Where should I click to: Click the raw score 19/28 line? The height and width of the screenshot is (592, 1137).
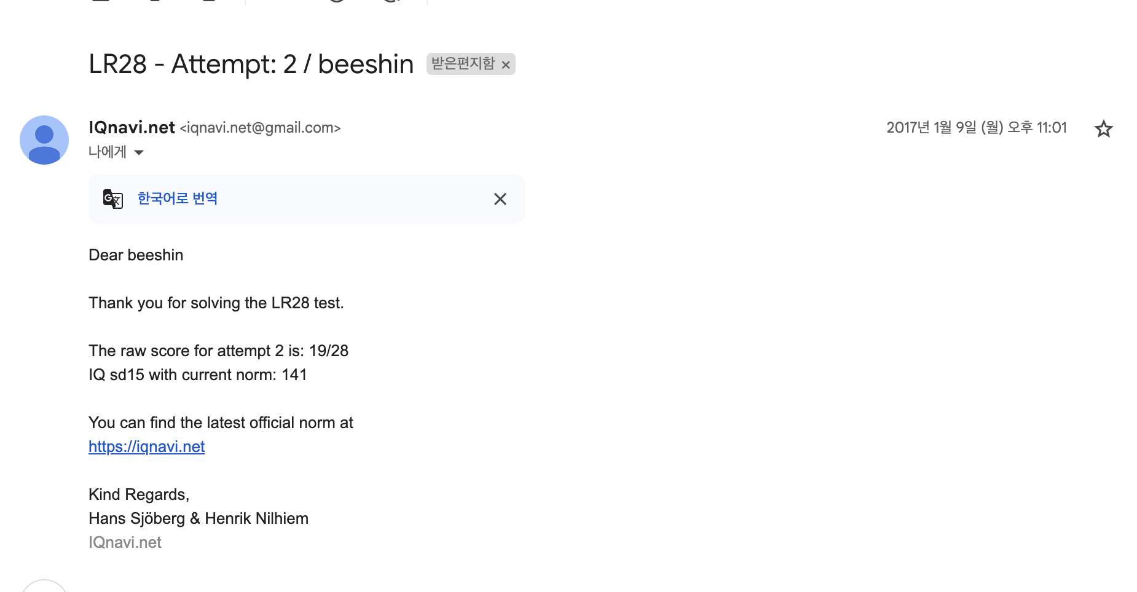tap(218, 351)
